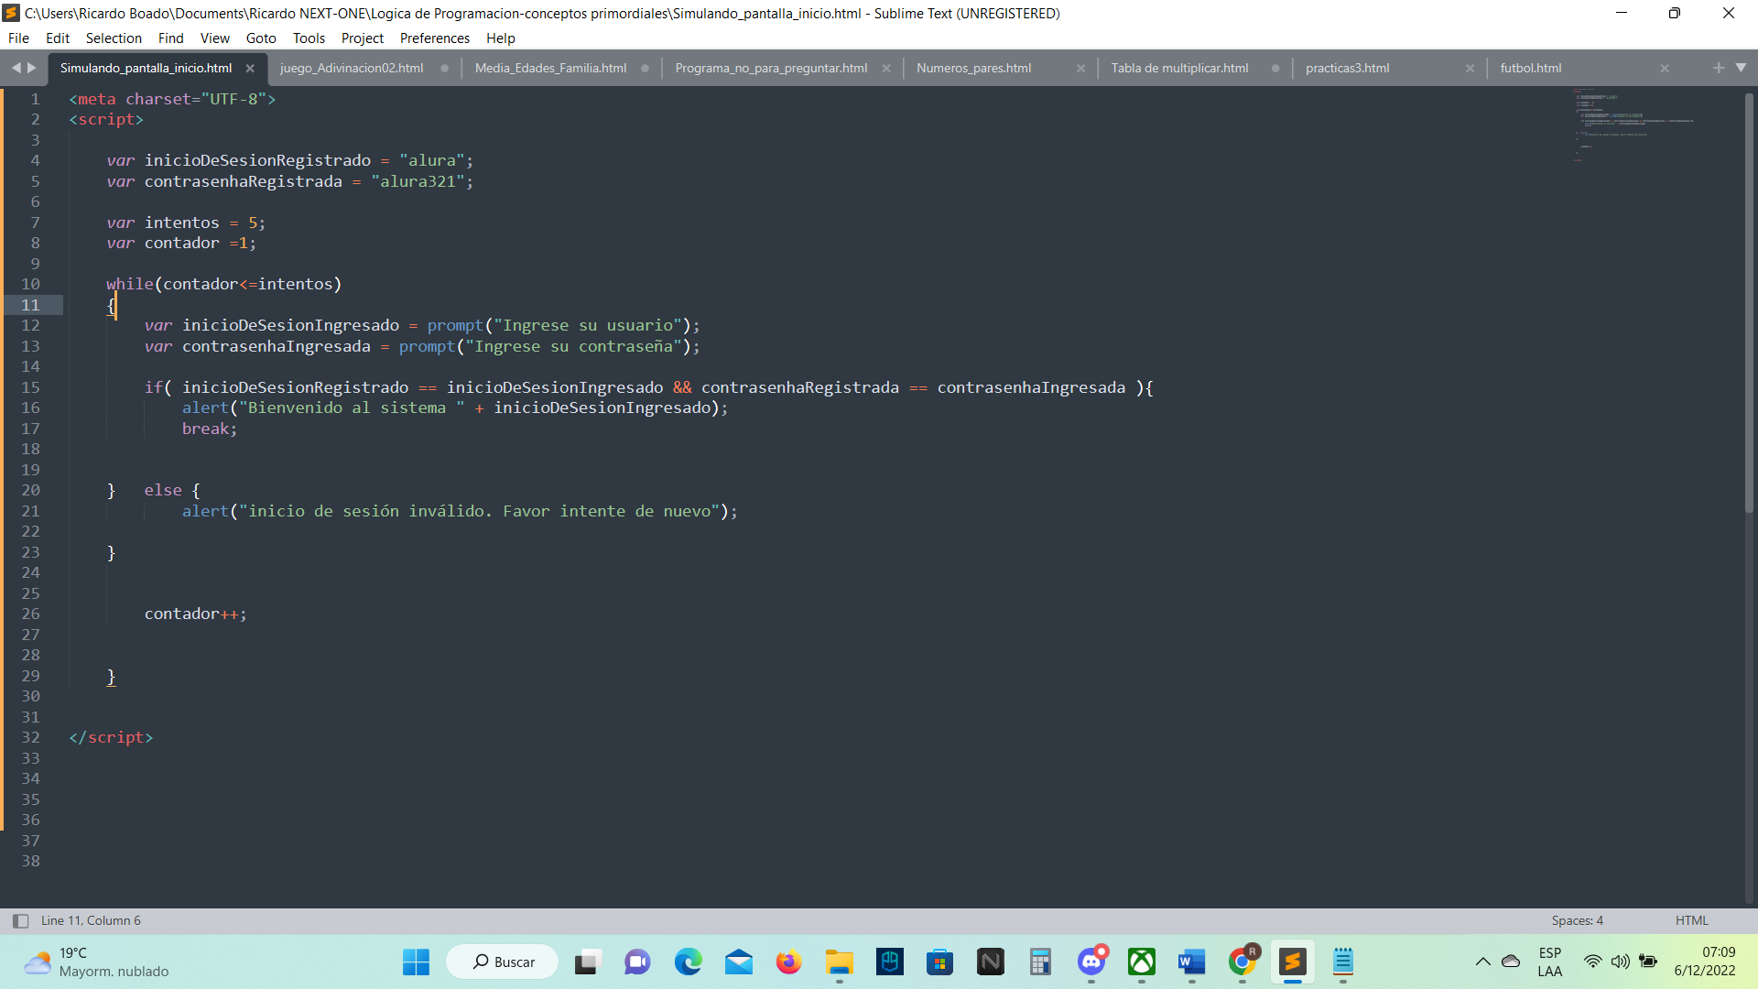
Task: Place cursor on the while(contador<=intentos) line
Action: point(223,284)
